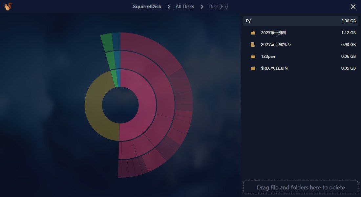Screen dimensions: 361x197
Task: Click the dark center of the sunburst chart
Action: click(120, 105)
